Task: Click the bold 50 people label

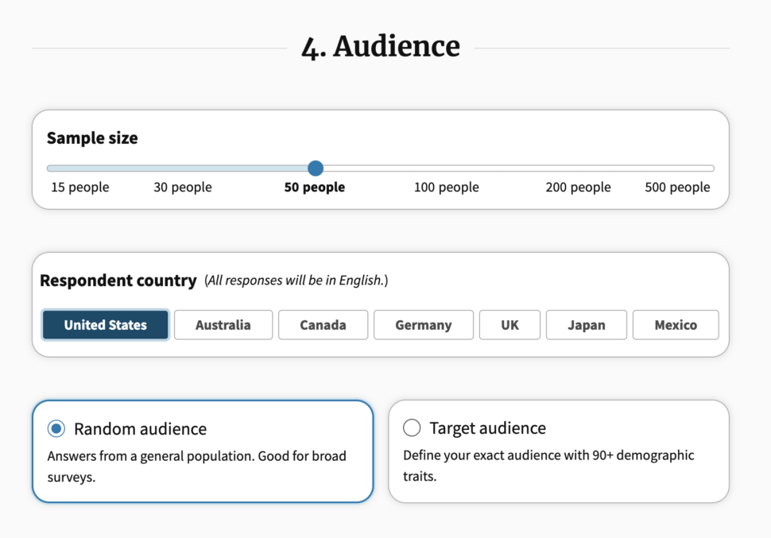Action: tap(315, 188)
